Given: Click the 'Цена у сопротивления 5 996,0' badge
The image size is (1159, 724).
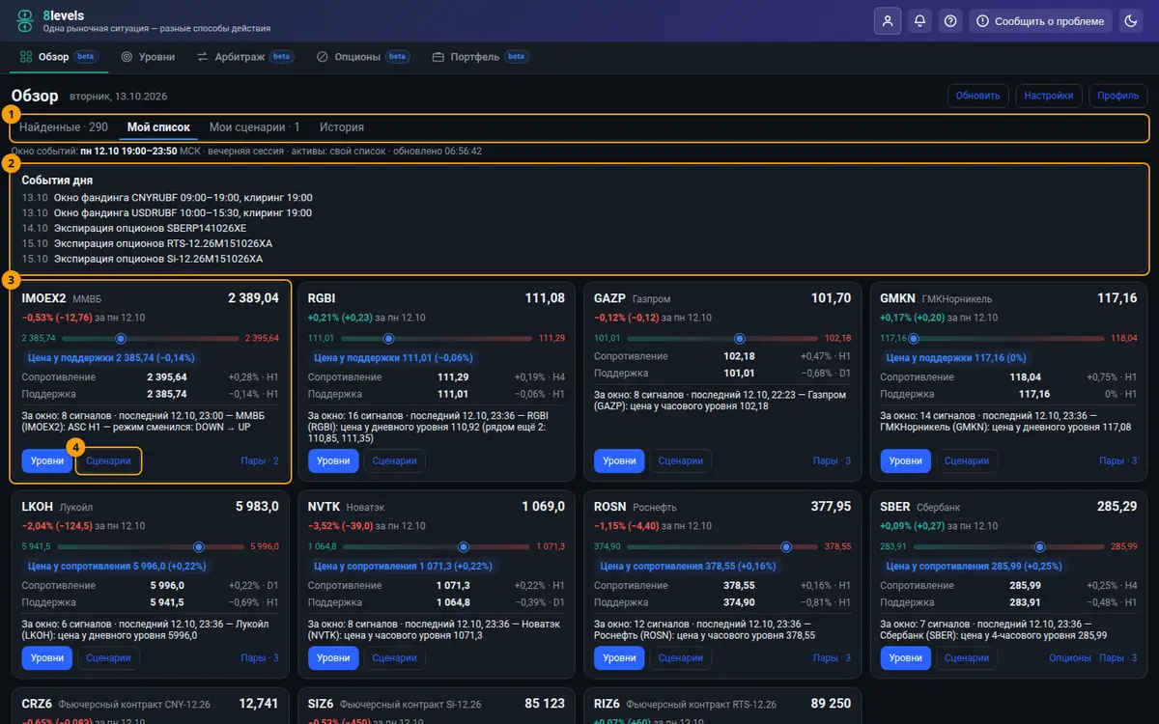Looking at the screenshot, I should [x=117, y=566].
